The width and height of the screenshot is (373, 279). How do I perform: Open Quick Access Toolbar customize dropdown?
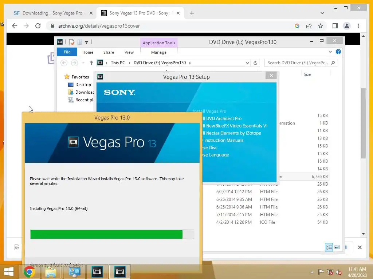[86, 42]
